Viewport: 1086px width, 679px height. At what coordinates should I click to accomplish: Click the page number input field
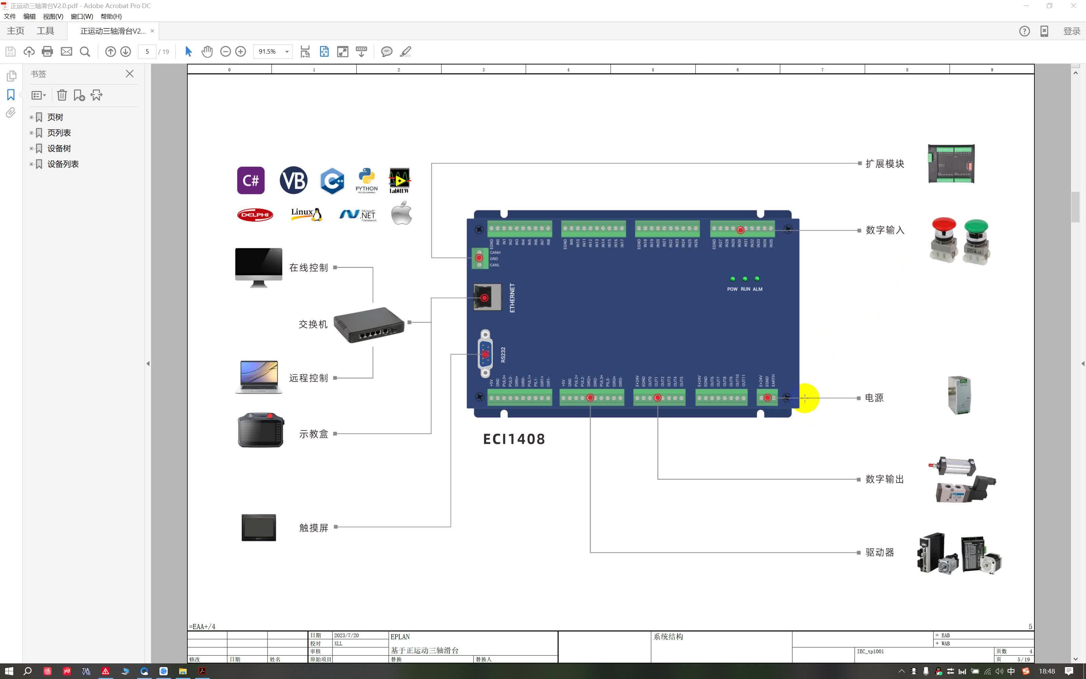147,51
